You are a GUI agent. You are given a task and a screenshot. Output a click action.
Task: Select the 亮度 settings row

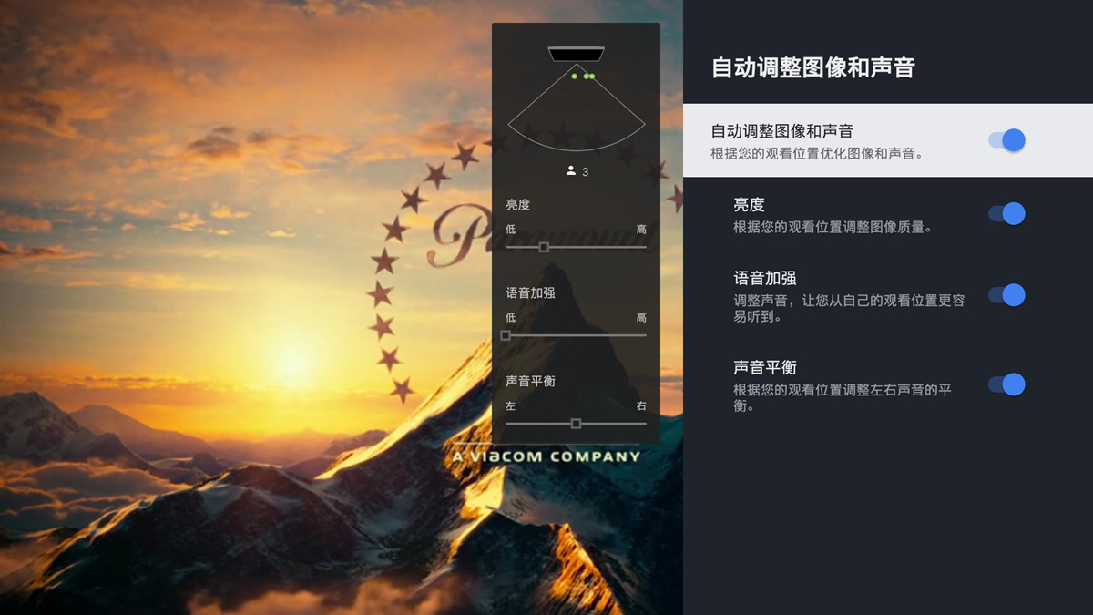coord(888,214)
